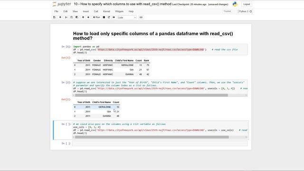Viewport: 304px width, 171px height.
Task: Open the Insert menu
Action: (85, 11)
